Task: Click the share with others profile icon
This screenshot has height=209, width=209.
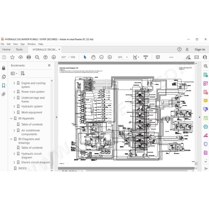Action: 205,57
